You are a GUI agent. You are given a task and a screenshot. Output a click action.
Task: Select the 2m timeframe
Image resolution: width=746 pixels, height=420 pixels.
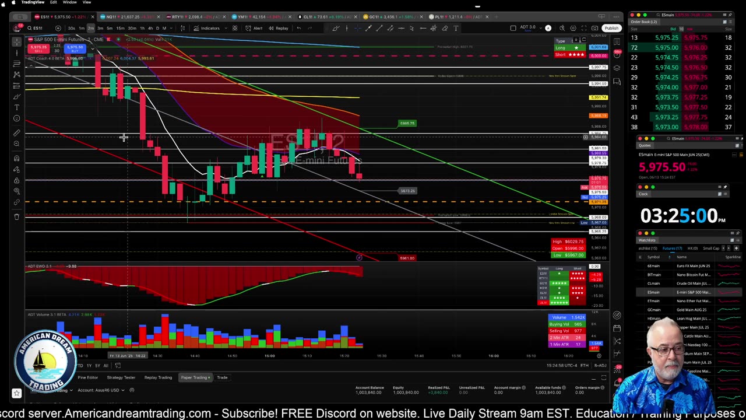[90, 28]
